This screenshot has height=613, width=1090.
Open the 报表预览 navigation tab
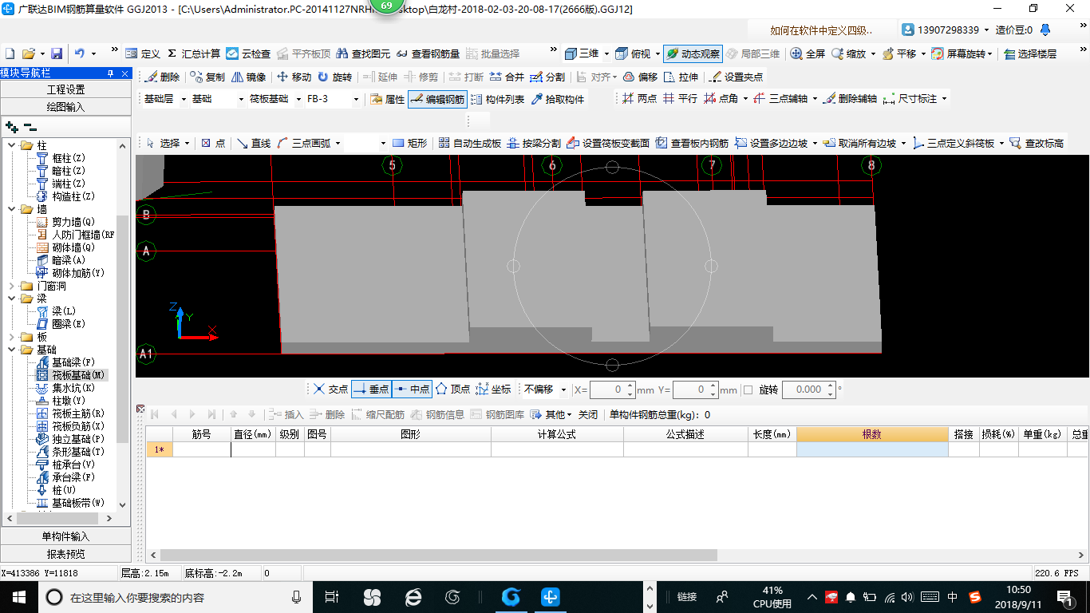click(65, 554)
